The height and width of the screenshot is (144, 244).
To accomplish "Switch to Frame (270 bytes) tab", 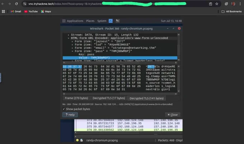I will (76, 98).
